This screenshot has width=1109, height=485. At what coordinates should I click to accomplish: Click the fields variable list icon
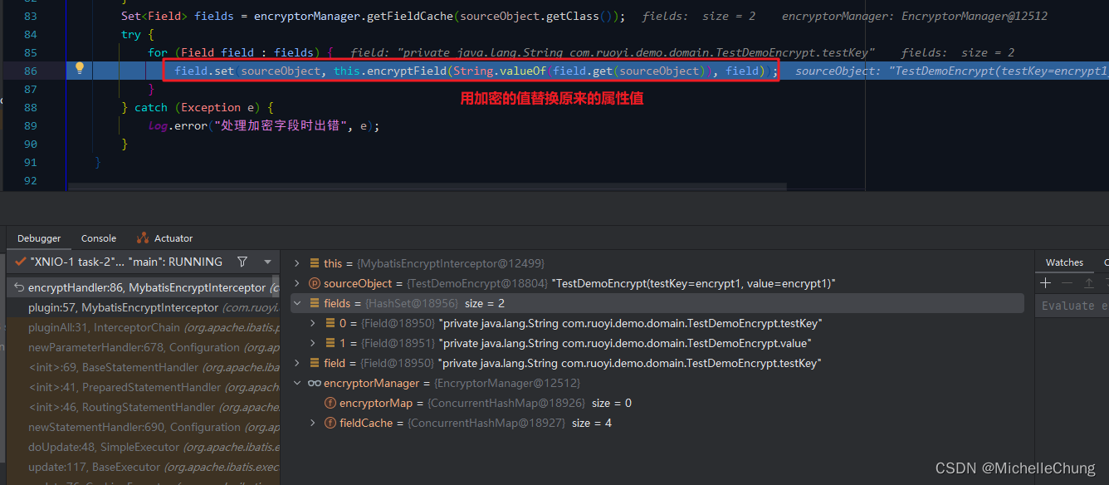click(x=315, y=303)
